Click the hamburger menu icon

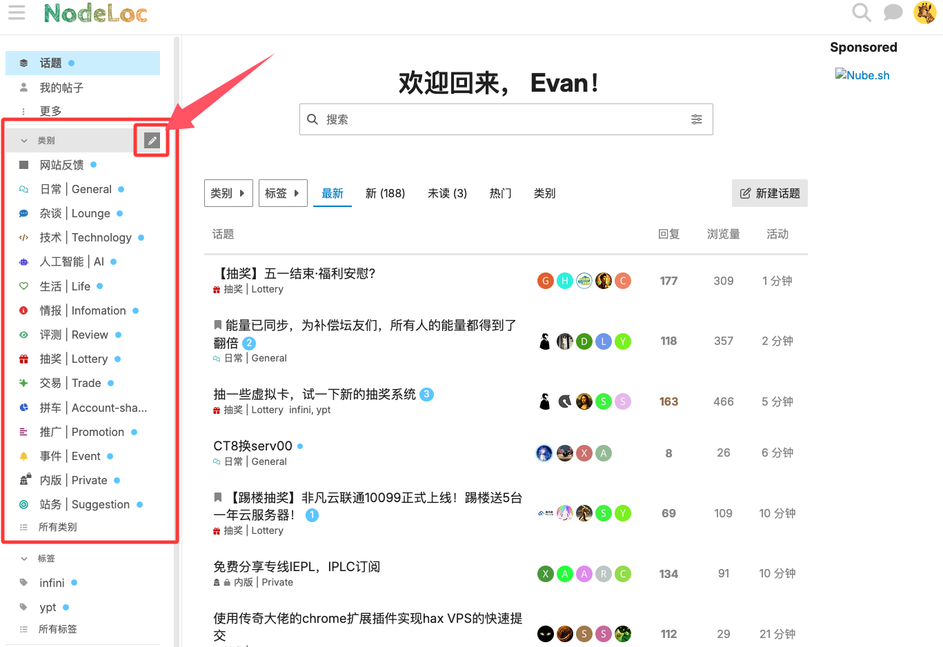pyautogui.click(x=17, y=12)
